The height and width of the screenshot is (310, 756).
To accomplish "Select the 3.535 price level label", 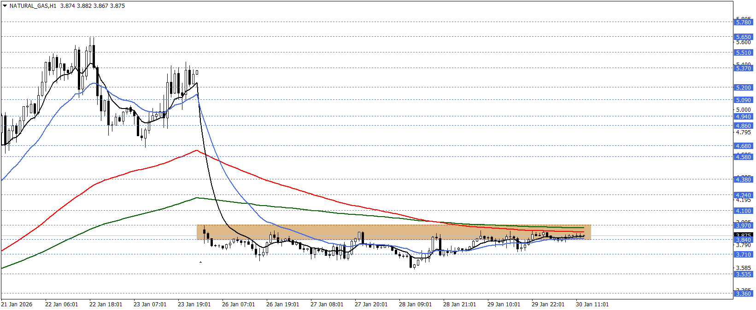I will click(x=743, y=274).
